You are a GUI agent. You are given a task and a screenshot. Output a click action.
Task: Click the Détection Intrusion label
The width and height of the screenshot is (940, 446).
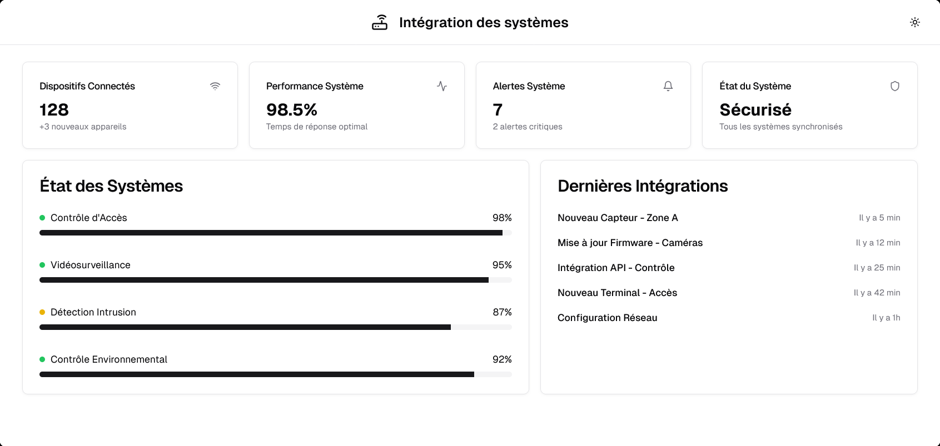tap(93, 312)
